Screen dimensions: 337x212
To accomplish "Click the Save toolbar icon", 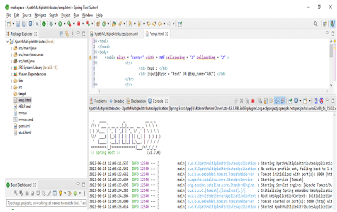I will (x=18, y=24).
